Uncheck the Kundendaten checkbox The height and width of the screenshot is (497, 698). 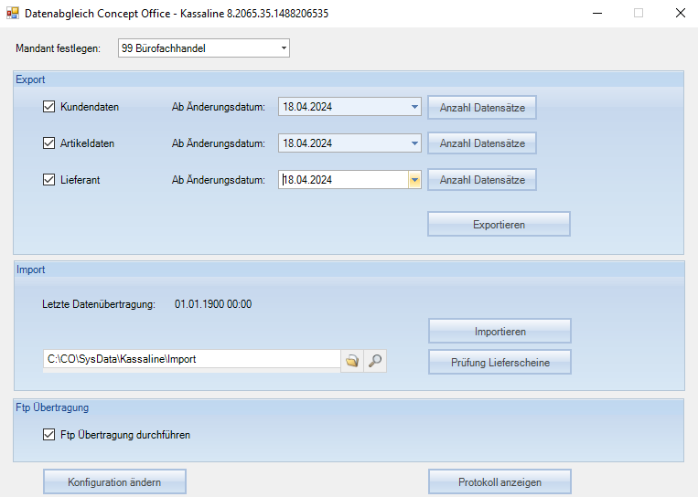[x=49, y=107]
